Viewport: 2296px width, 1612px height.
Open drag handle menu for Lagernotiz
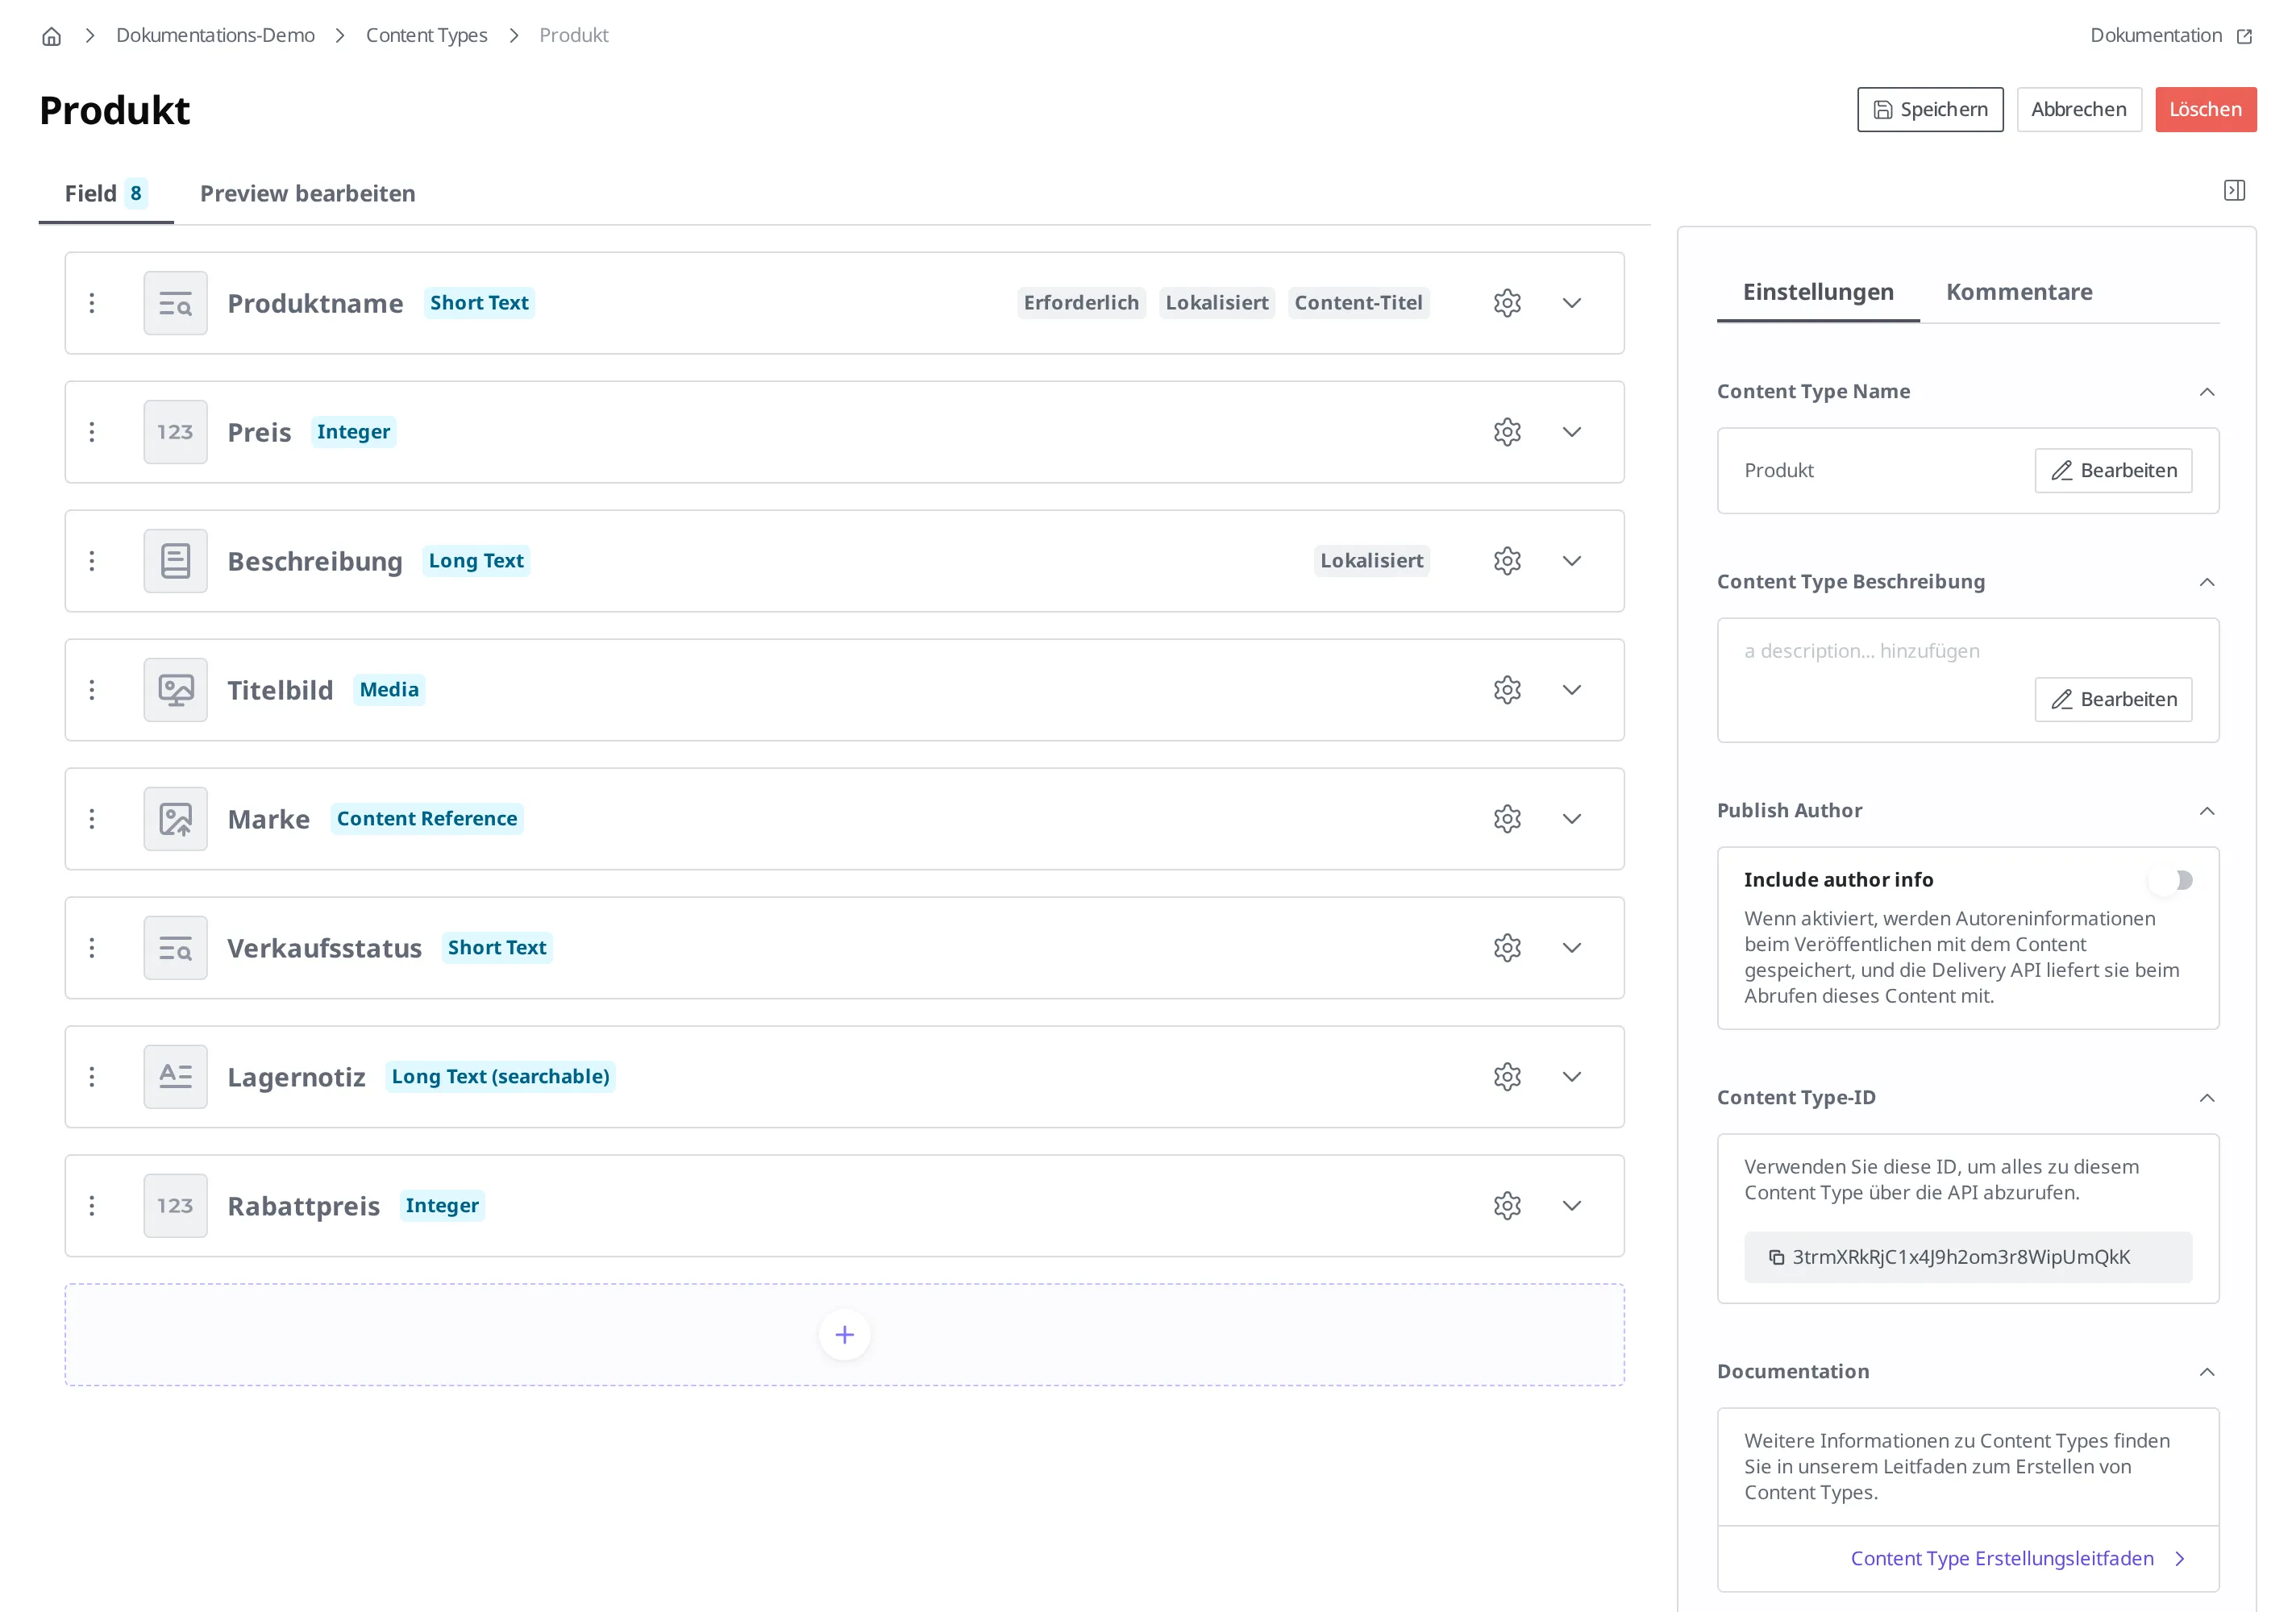coord(92,1077)
